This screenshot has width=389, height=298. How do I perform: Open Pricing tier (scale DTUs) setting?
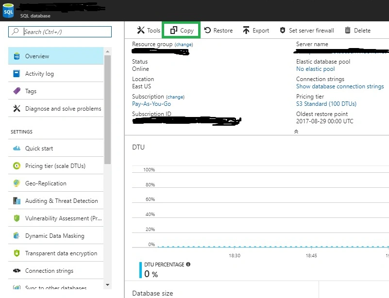(x=56, y=166)
